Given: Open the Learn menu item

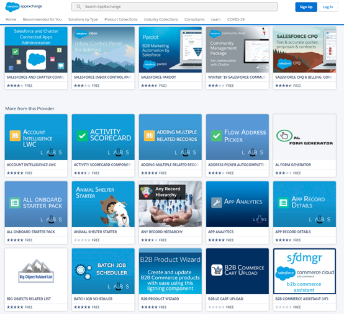Looking at the screenshot, I should pyautogui.click(x=215, y=19).
